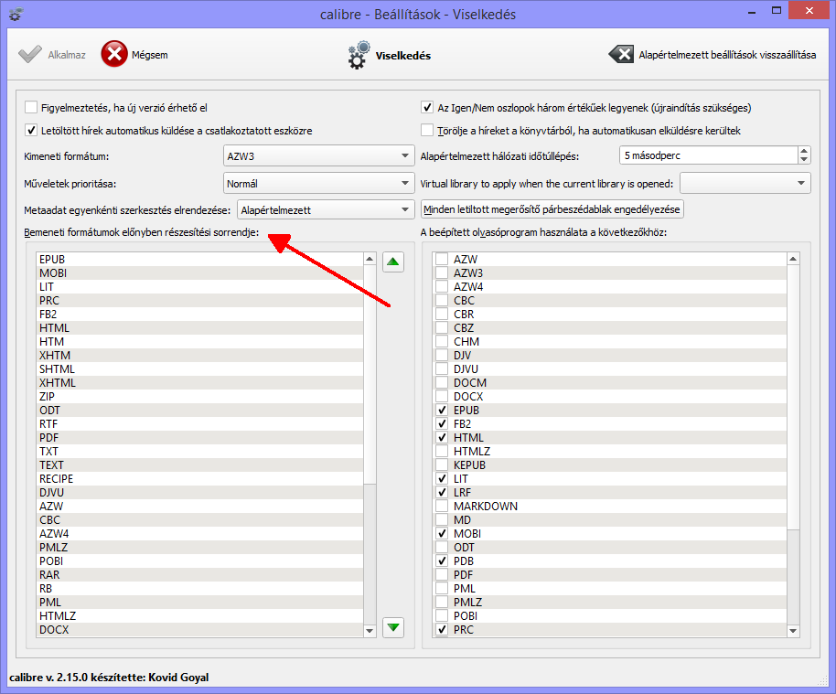Click the calibre title bar app icon
Viewport: 836px width, 694px height.
coord(15,15)
